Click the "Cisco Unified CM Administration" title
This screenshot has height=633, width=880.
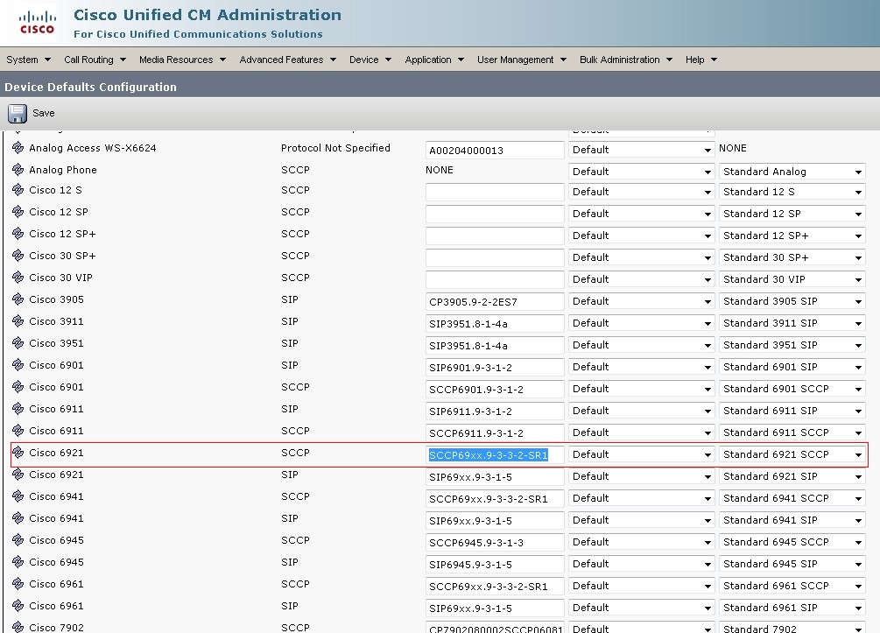pyautogui.click(x=208, y=15)
